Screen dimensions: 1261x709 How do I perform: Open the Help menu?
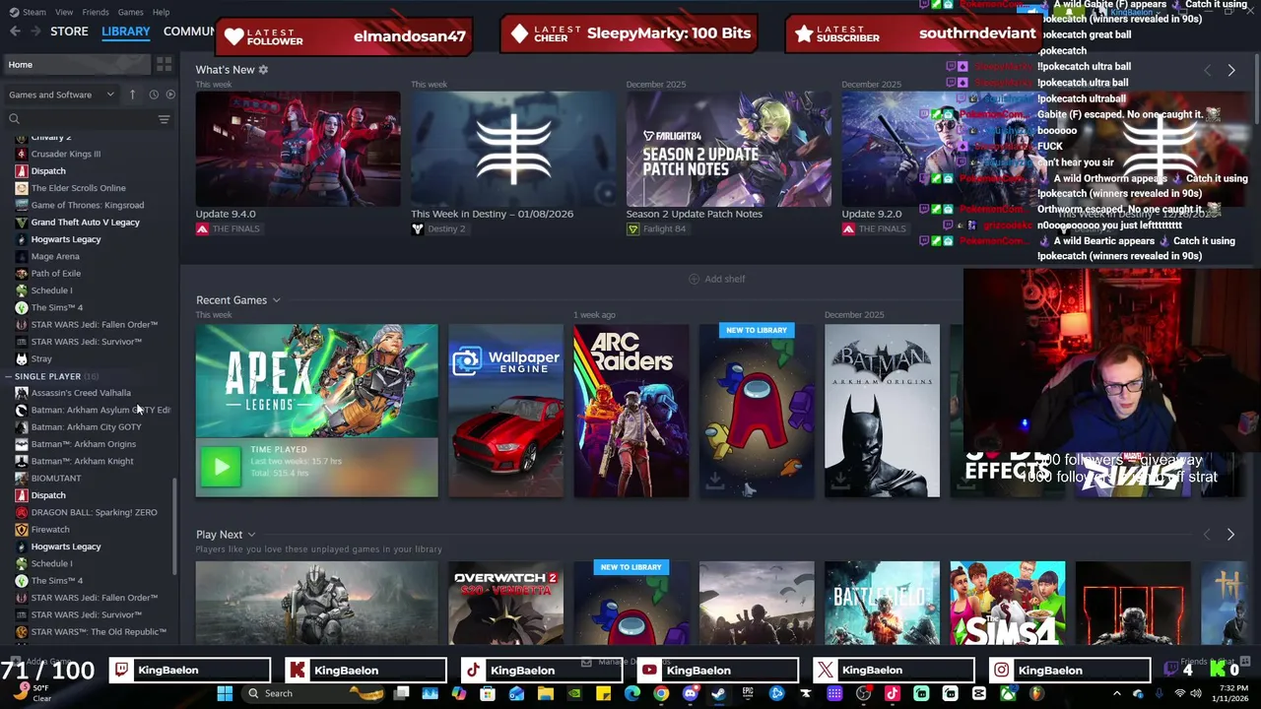tap(161, 12)
